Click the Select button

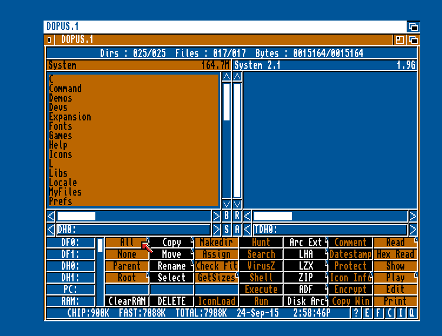[x=172, y=278]
